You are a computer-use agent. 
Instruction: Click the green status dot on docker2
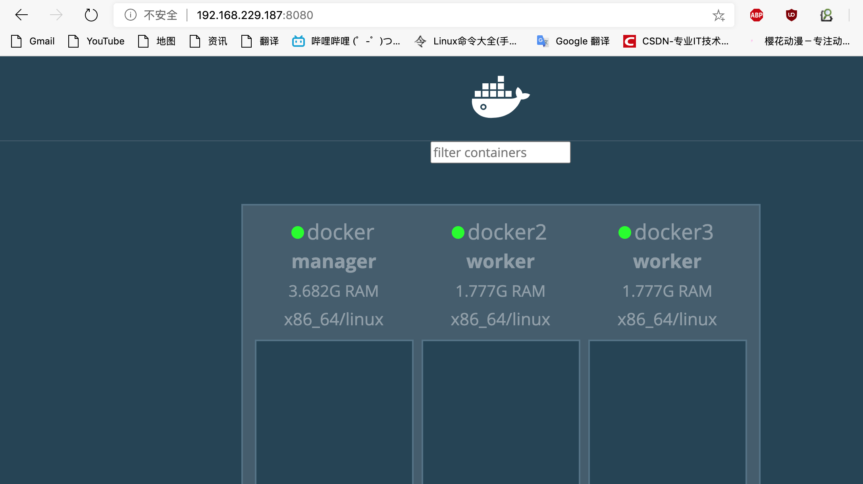[x=457, y=233]
